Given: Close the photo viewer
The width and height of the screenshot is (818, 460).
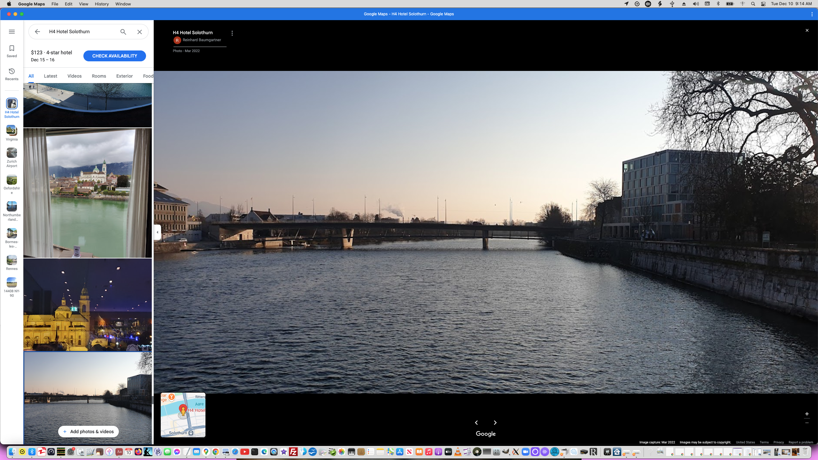Looking at the screenshot, I should pyautogui.click(x=807, y=31).
